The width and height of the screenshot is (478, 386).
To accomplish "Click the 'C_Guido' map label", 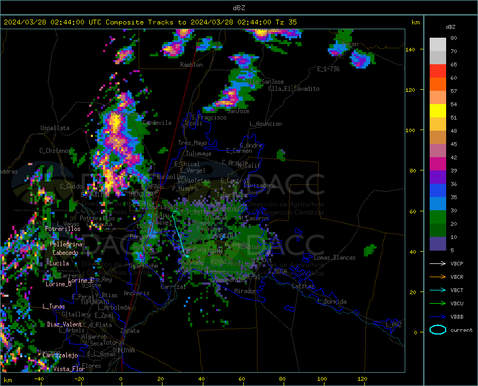I will pos(71,186).
